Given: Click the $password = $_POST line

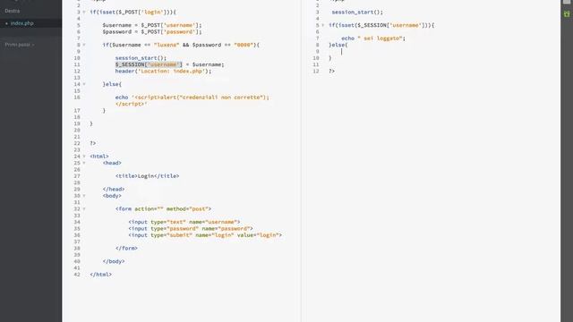Looking at the screenshot, I should pyautogui.click(x=152, y=32).
